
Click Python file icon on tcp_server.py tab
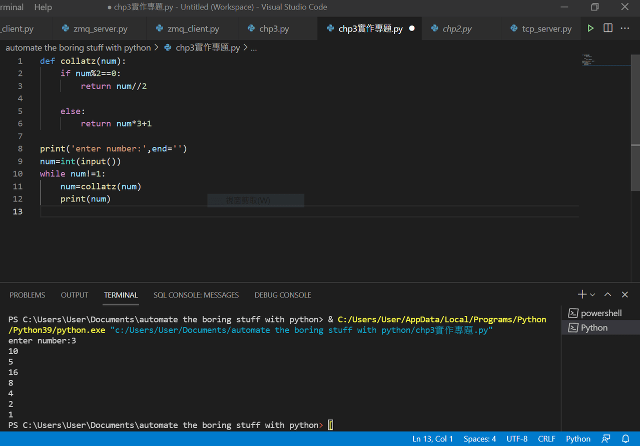(x=514, y=28)
